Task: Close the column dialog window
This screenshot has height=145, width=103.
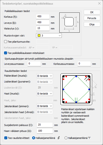Action: 99,3
